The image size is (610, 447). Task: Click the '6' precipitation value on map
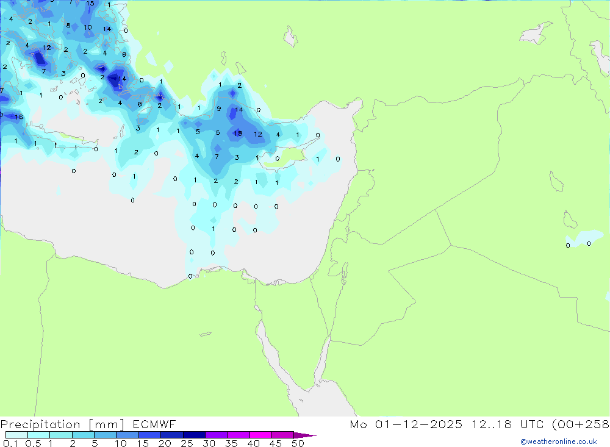click(x=124, y=54)
